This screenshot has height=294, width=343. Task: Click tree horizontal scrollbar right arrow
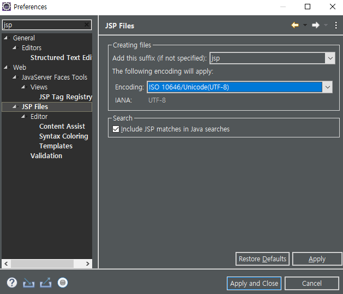(87, 263)
